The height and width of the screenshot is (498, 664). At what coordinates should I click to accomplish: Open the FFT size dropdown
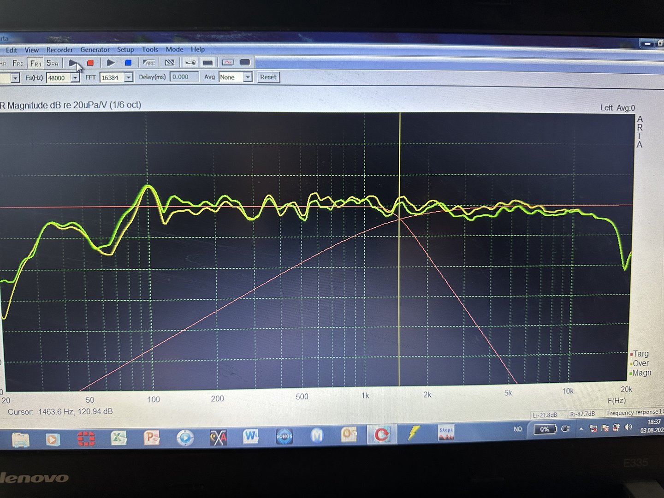pyautogui.click(x=129, y=77)
